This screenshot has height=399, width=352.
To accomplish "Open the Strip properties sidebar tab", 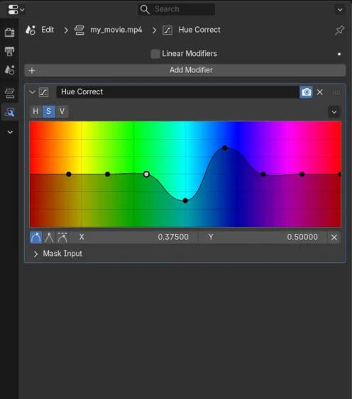I will (9, 93).
